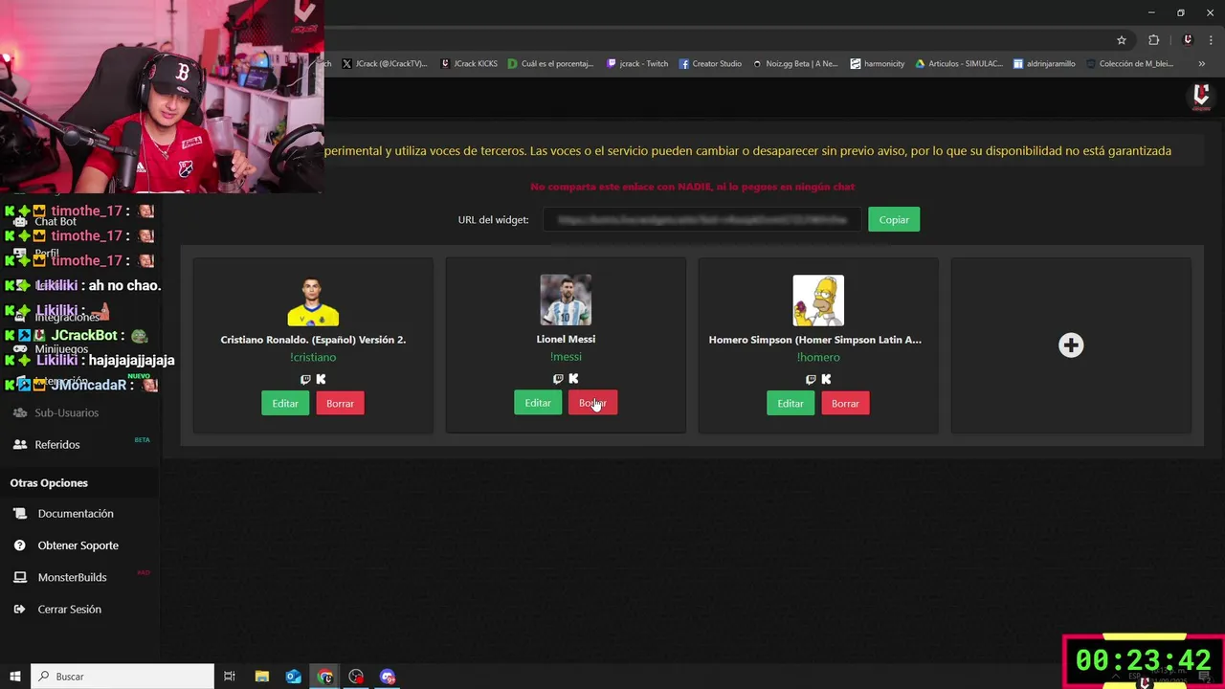This screenshot has width=1225, height=689.
Task: Open Task View on the taskbar
Action: coord(230,677)
